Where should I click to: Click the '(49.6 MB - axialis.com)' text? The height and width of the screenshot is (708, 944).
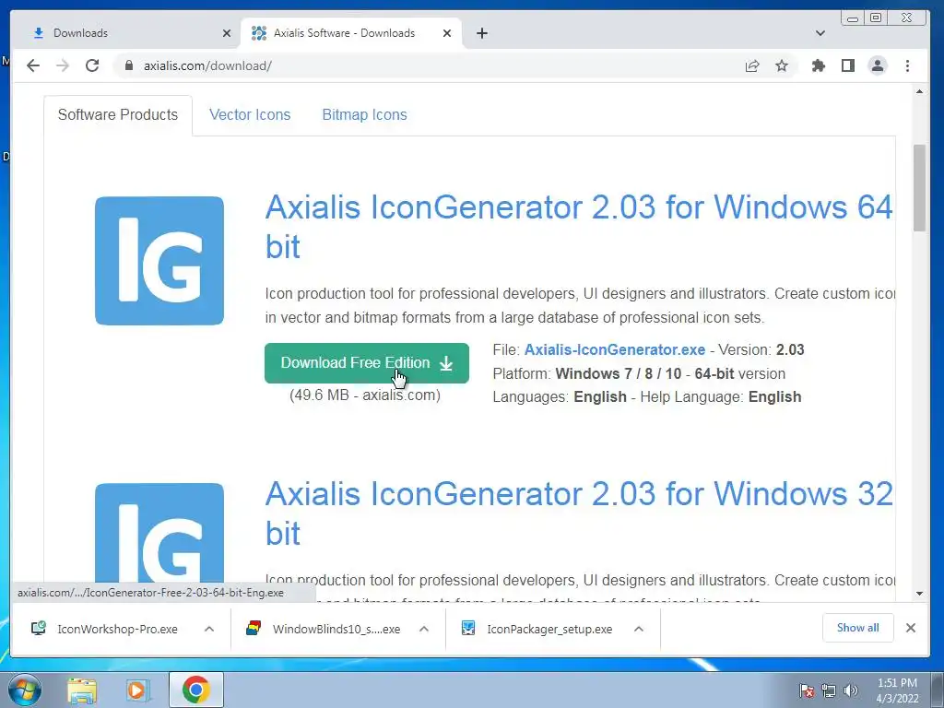tap(365, 395)
